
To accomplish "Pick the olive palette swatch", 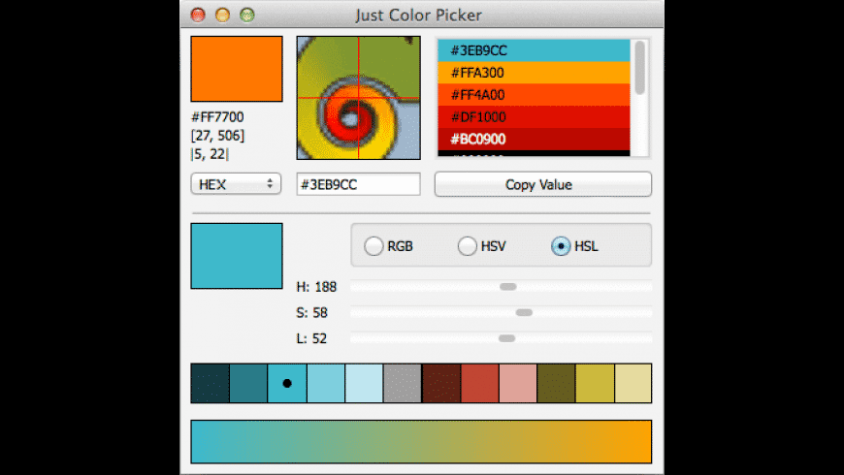I will (x=557, y=384).
